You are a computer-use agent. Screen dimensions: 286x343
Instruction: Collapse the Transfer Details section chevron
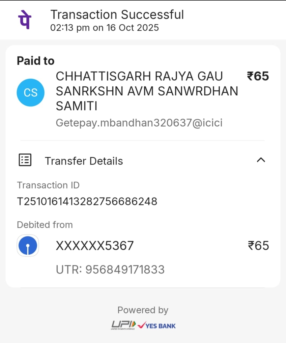click(x=261, y=160)
